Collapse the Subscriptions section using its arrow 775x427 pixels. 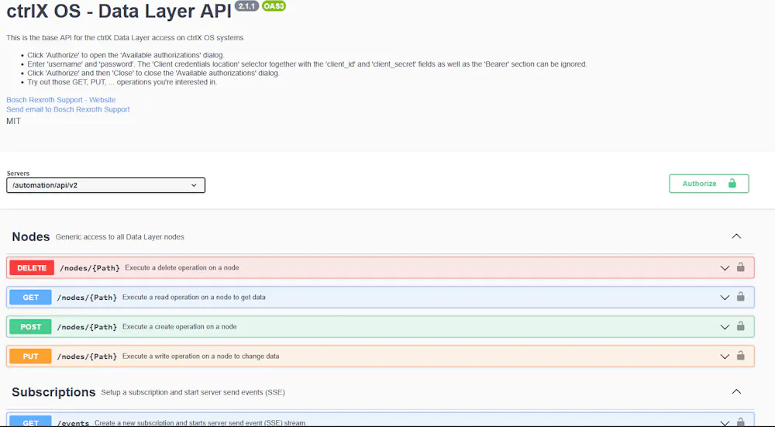pos(736,391)
